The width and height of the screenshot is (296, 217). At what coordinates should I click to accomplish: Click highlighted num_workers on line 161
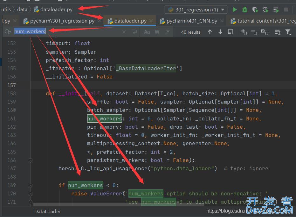point(104,119)
